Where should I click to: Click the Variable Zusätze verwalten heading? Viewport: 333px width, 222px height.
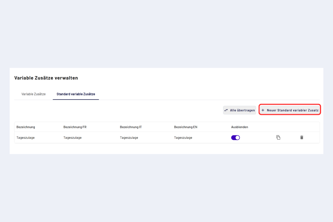46,78
